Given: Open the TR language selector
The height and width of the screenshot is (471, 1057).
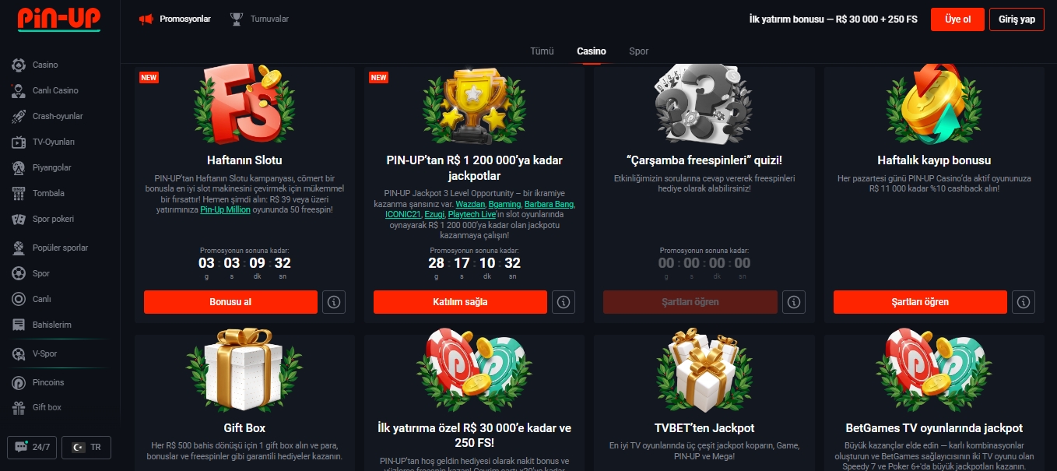Looking at the screenshot, I should pyautogui.click(x=86, y=447).
